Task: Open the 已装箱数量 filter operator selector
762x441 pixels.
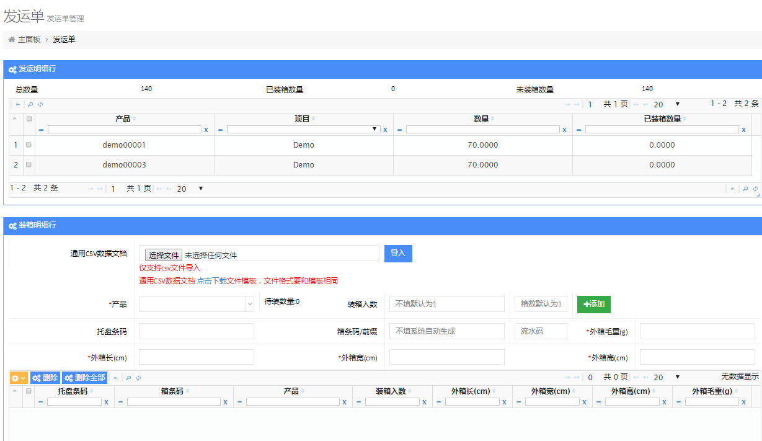Action: [579, 130]
